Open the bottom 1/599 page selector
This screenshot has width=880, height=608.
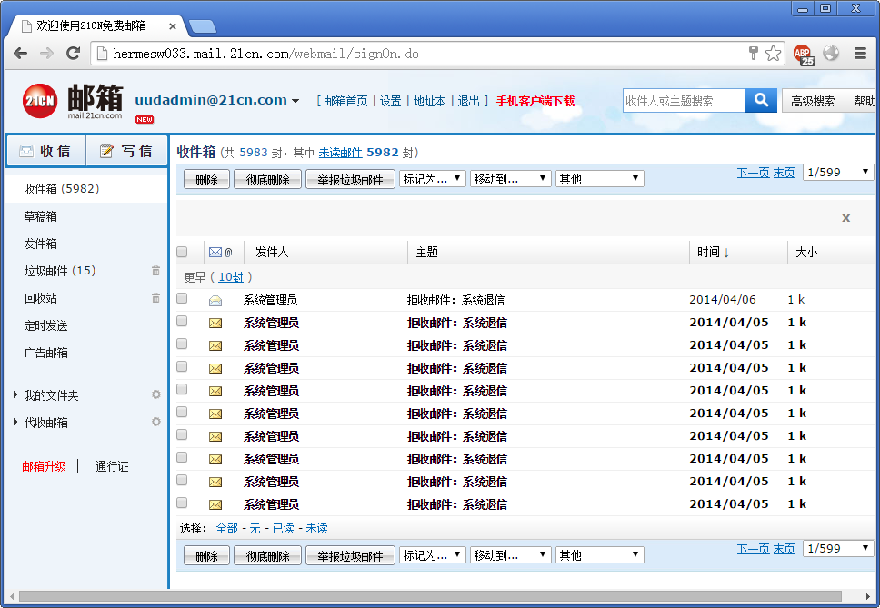(838, 549)
